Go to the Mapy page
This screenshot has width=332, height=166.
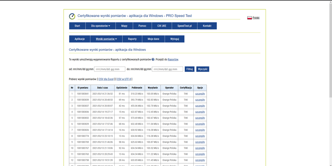(124, 26)
